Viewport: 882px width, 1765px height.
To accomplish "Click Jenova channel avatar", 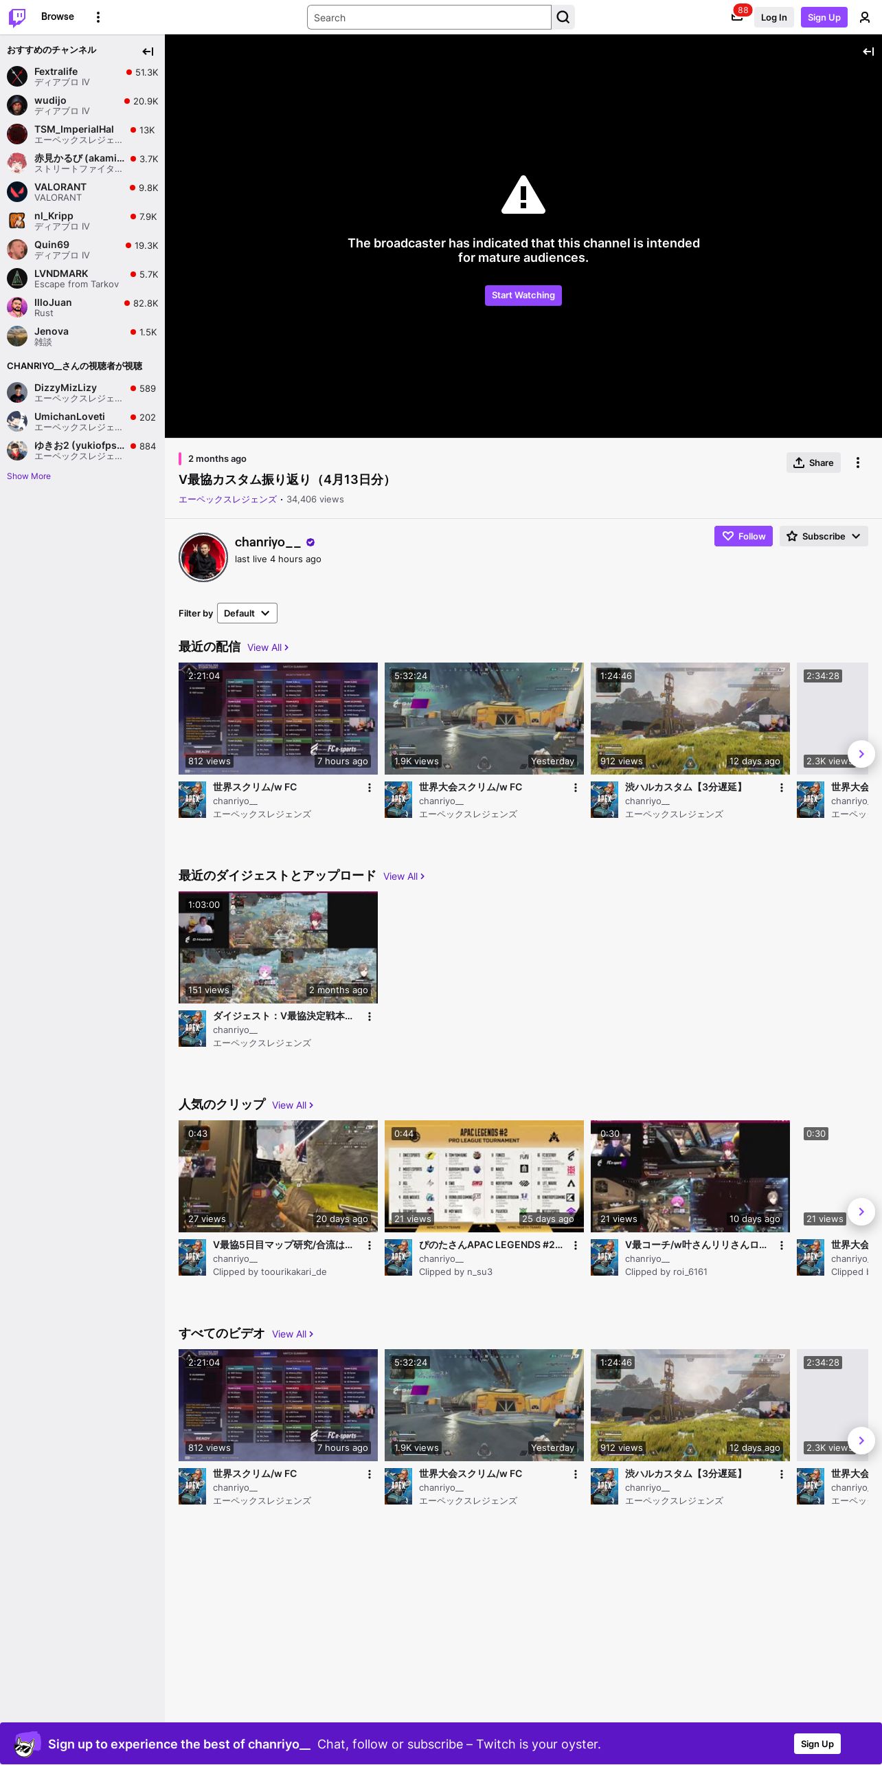I will click(x=17, y=336).
